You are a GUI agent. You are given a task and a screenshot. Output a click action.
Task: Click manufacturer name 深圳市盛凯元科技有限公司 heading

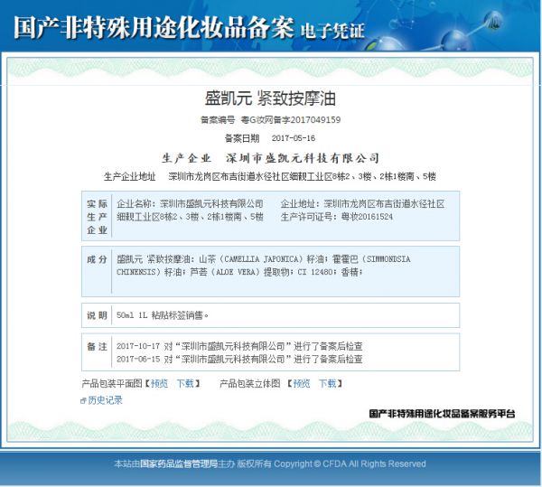pyautogui.click(x=303, y=158)
